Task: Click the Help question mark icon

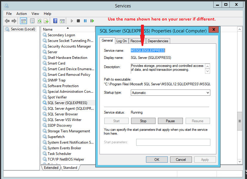Action: 56,21
